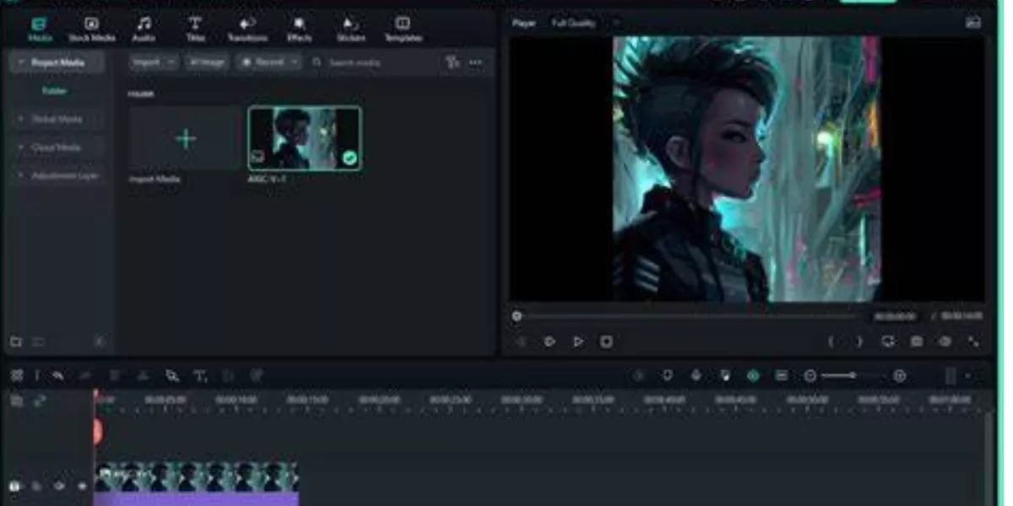The image size is (1013, 506).
Task: Toggle the track link icon
Action: click(39, 401)
